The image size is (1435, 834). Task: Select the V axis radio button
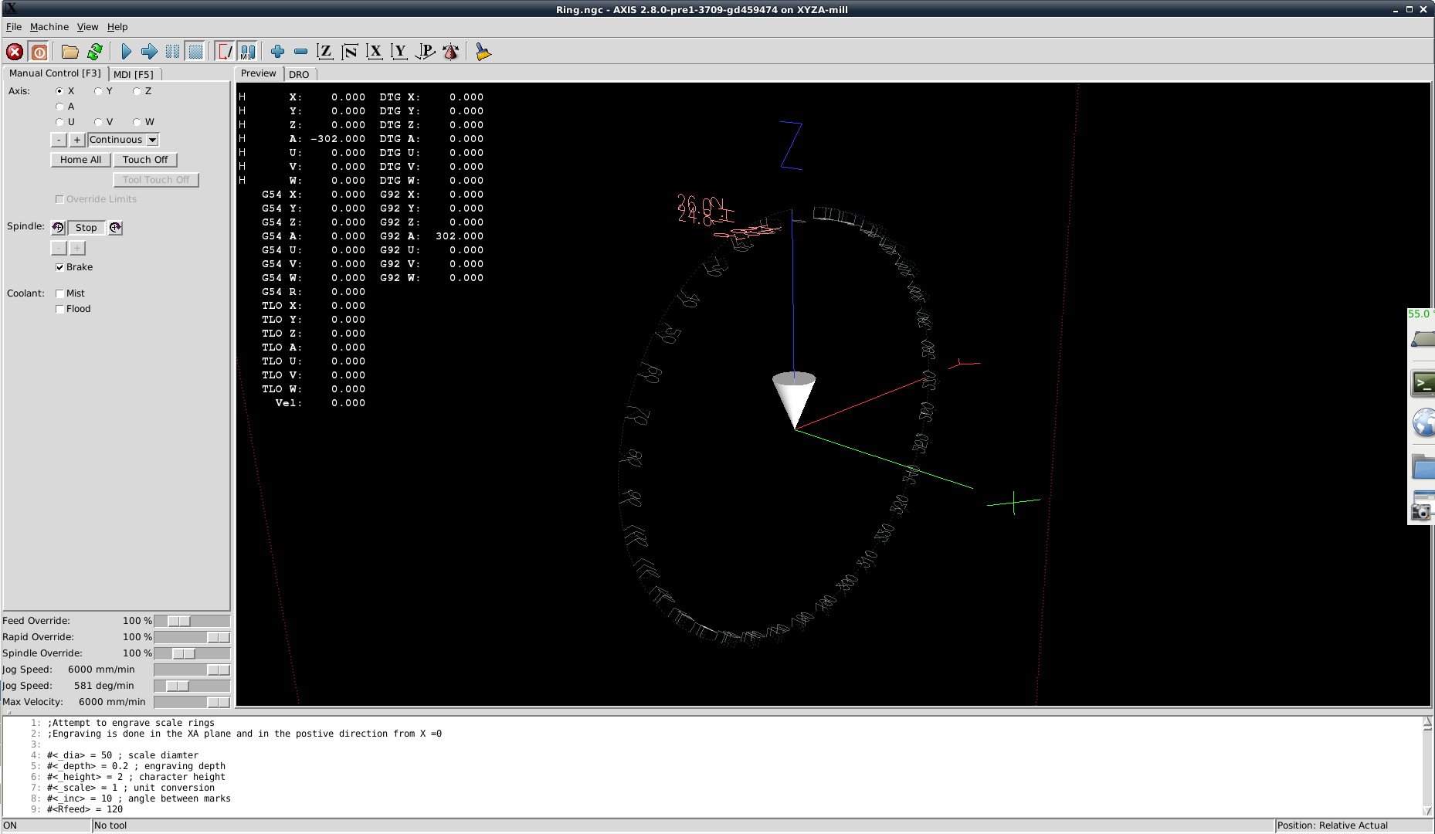(x=98, y=122)
